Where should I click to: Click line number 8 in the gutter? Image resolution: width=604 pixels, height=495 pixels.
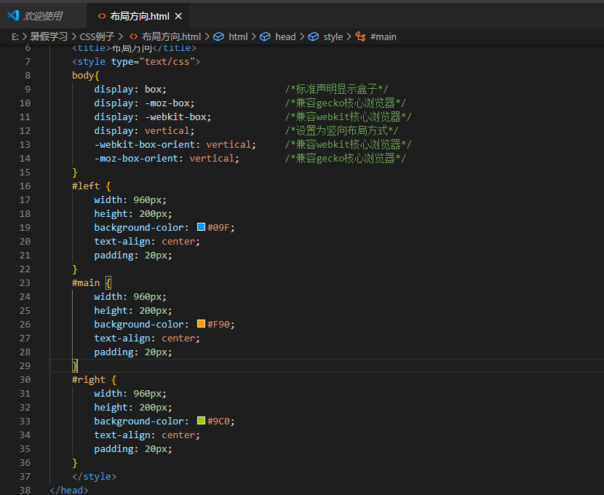(x=28, y=76)
